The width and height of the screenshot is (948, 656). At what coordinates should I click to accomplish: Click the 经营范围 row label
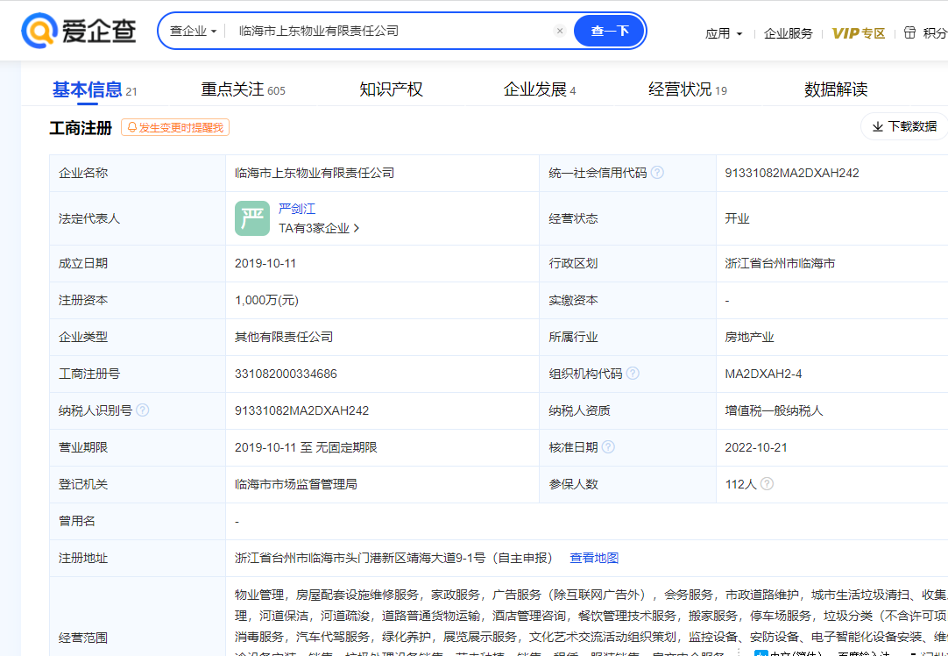point(83,638)
